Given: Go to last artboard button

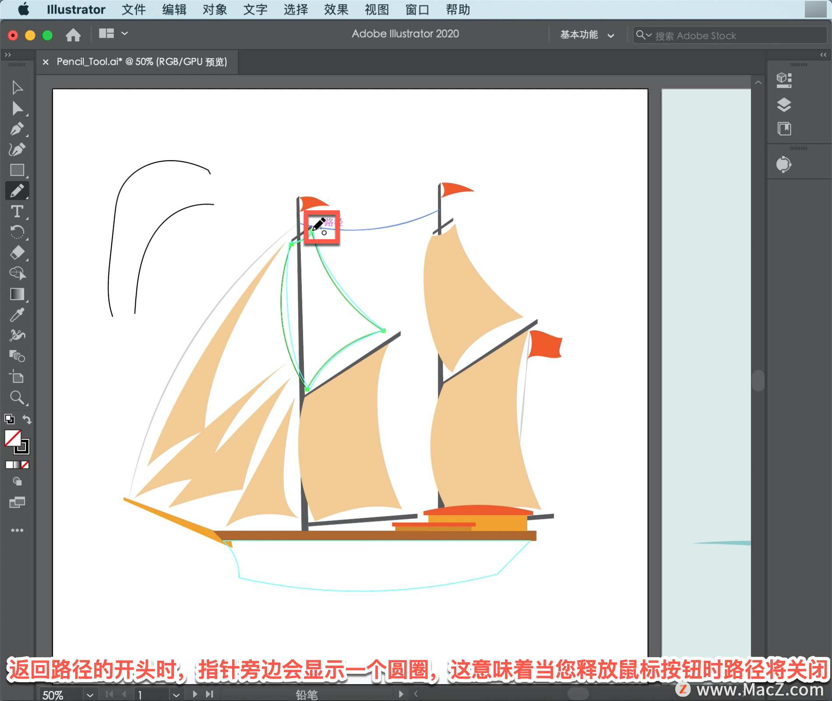Looking at the screenshot, I should [x=209, y=694].
